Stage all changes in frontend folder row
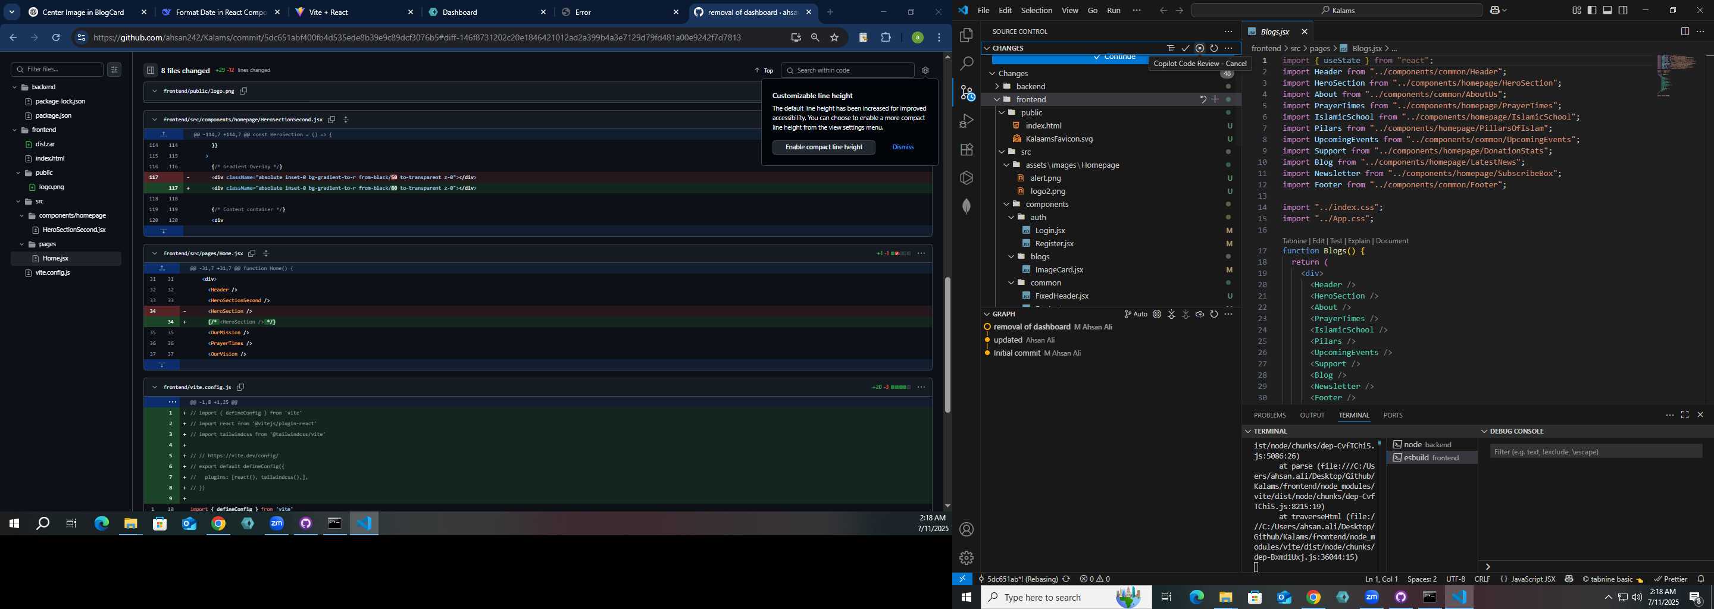This screenshot has height=609, width=1714. click(x=1215, y=99)
